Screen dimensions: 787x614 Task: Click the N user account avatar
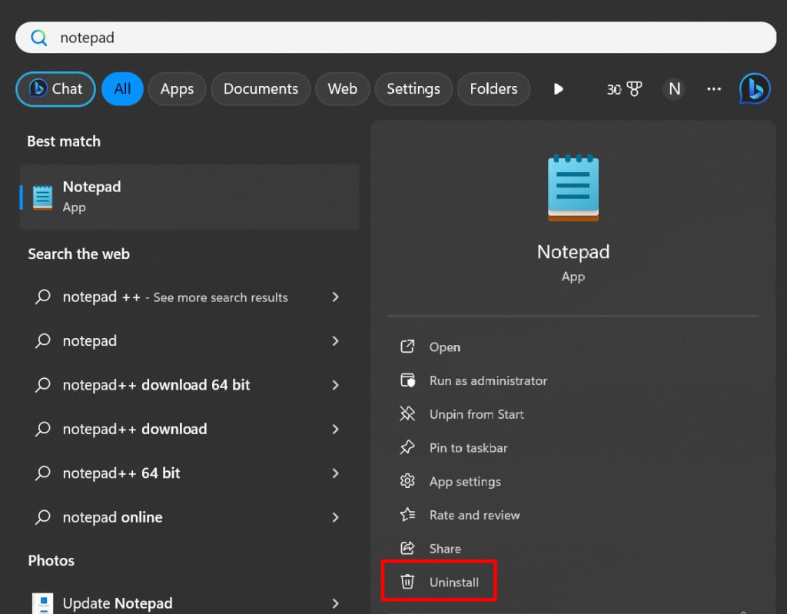(x=674, y=89)
